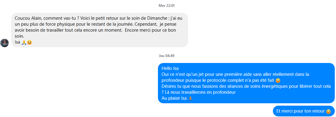Click the word 'Cependant' in Isa's message
This screenshot has height=117, width=336.
[x=146, y=24]
